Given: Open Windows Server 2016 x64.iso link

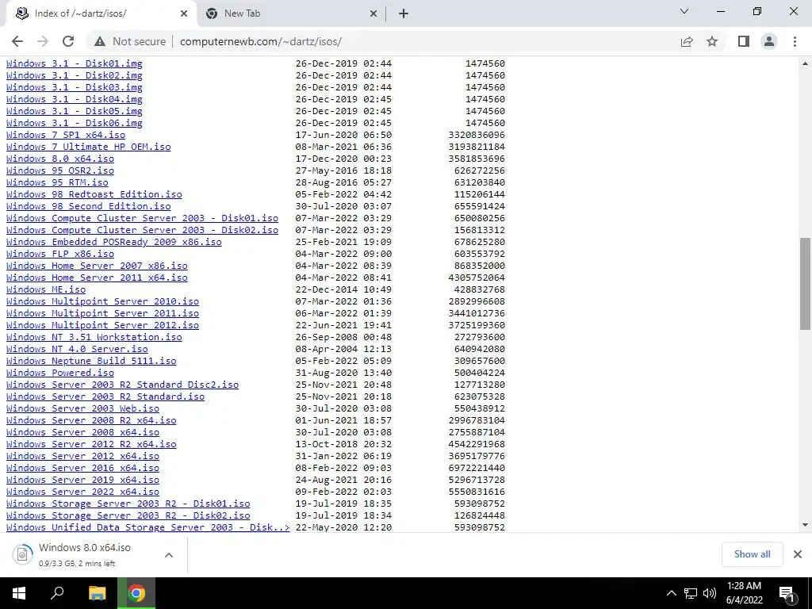Looking at the screenshot, I should pyautogui.click(x=82, y=469).
